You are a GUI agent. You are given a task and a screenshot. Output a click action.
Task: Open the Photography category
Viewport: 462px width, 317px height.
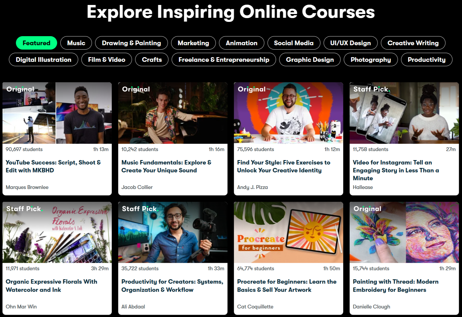(371, 59)
